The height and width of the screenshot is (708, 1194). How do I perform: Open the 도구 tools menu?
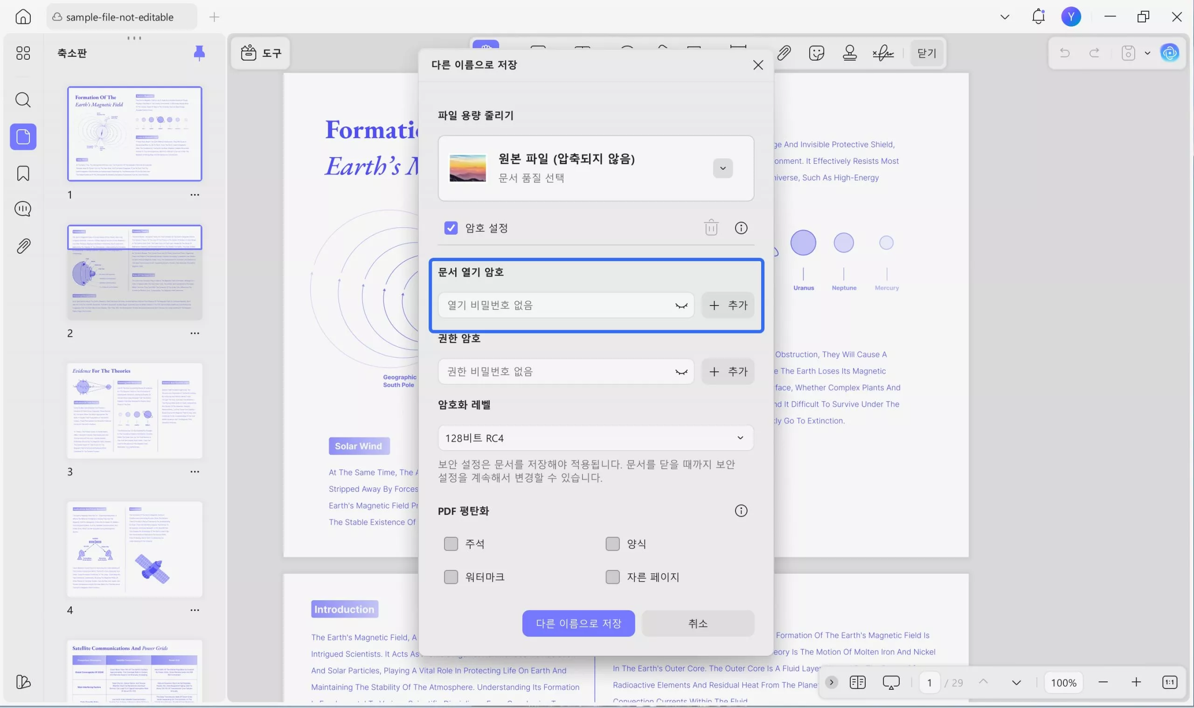click(261, 53)
